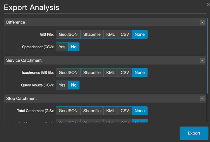Collapse the Stop Catchment section chevron
The width and height of the screenshot is (210, 142).
click(202, 99)
